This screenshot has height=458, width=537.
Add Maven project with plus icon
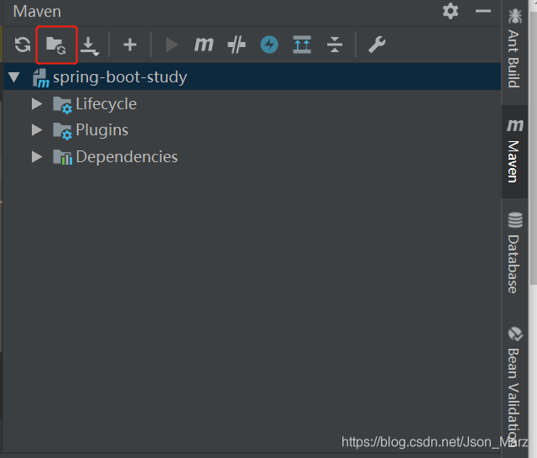tap(130, 45)
